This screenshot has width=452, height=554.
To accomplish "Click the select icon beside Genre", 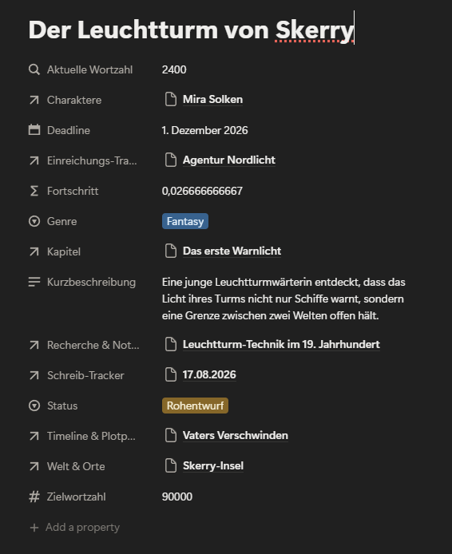I will 34,221.
